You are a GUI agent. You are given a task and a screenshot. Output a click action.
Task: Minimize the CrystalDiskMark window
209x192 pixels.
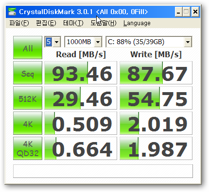pos(178,12)
